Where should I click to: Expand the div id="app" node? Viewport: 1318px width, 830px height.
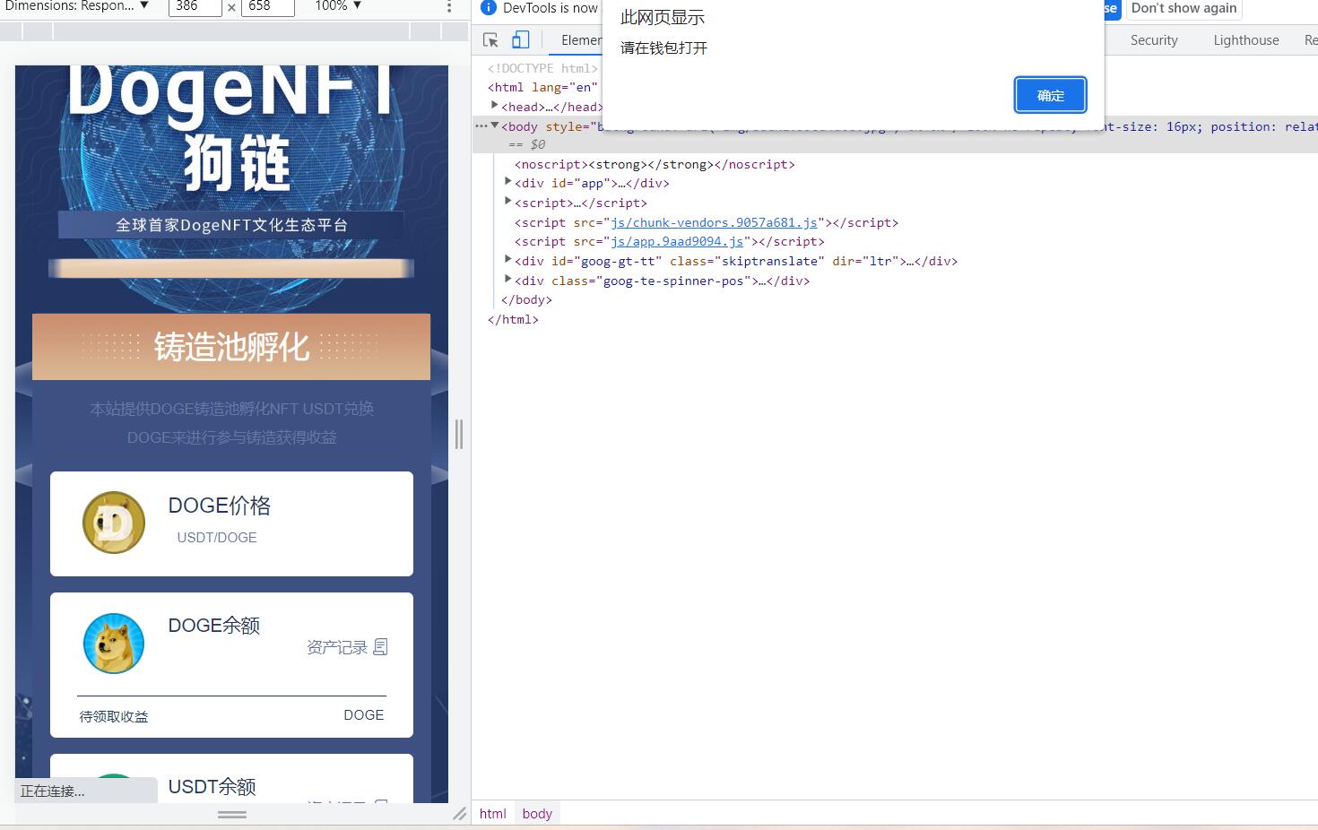coord(508,182)
